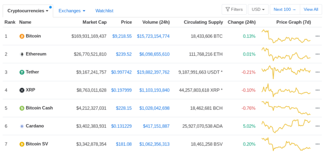329x152 pixels.
Task: Click Tether supply 9,187,991,663 USDT
Action: click(x=201, y=72)
